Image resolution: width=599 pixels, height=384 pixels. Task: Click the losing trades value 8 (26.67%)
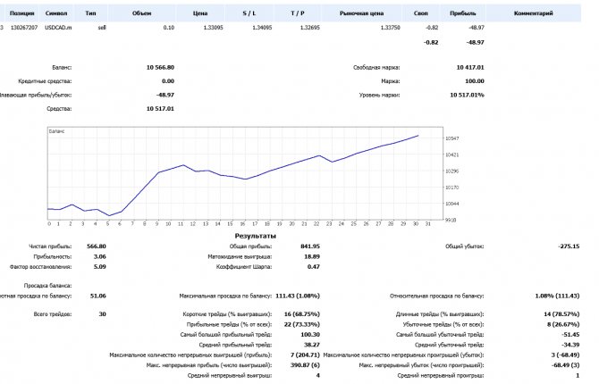point(563,325)
